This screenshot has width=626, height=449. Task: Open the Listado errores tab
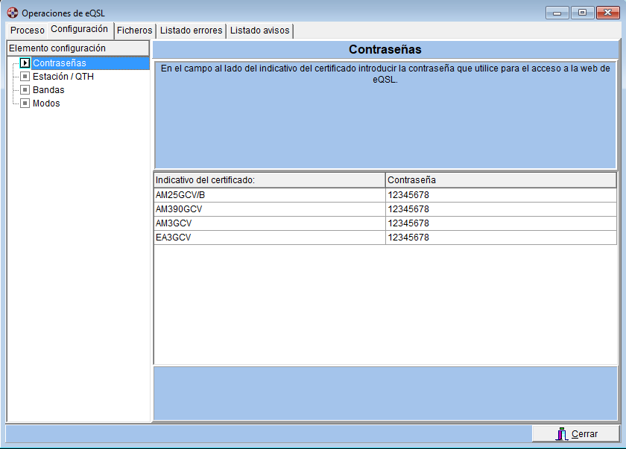(x=191, y=31)
